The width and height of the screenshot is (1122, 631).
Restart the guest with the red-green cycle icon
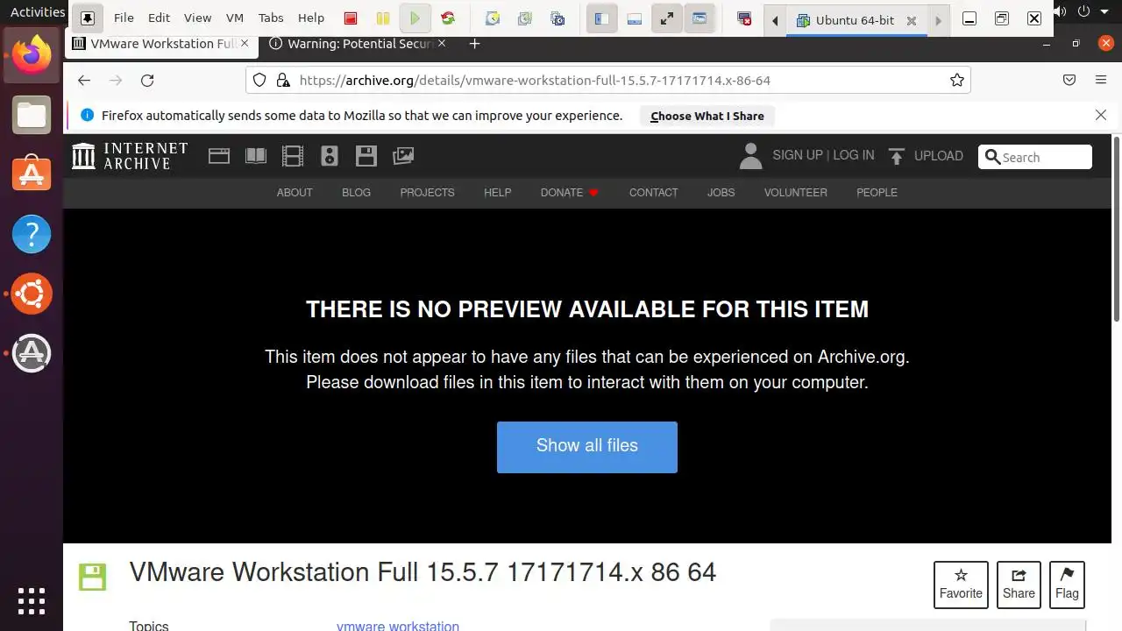tap(448, 18)
